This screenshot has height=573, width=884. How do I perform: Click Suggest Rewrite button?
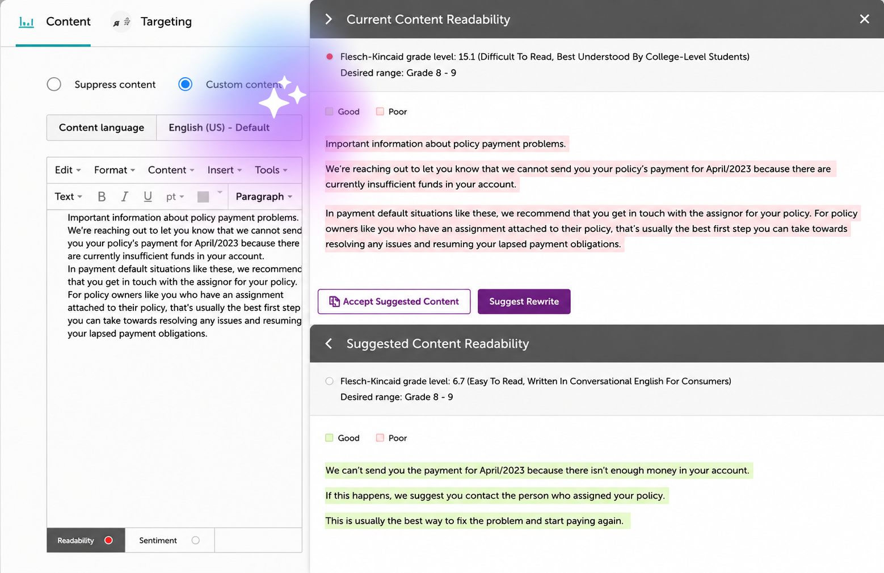(x=524, y=301)
